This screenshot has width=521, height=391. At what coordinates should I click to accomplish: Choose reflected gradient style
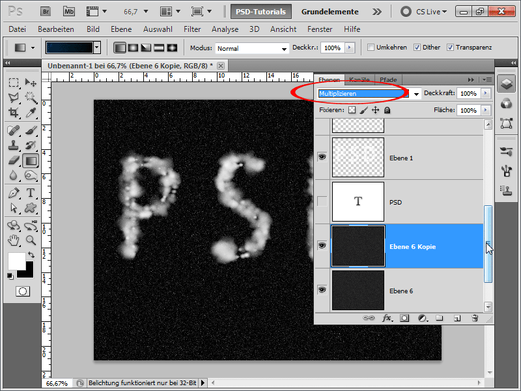point(159,48)
